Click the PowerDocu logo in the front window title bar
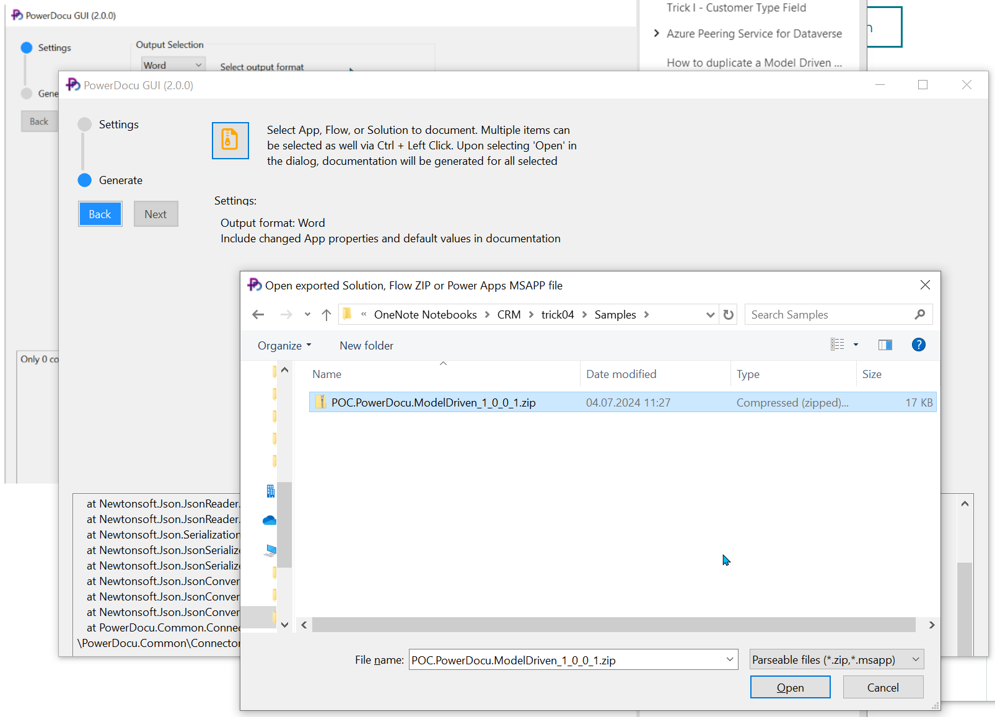The height and width of the screenshot is (717, 995). (x=73, y=85)
